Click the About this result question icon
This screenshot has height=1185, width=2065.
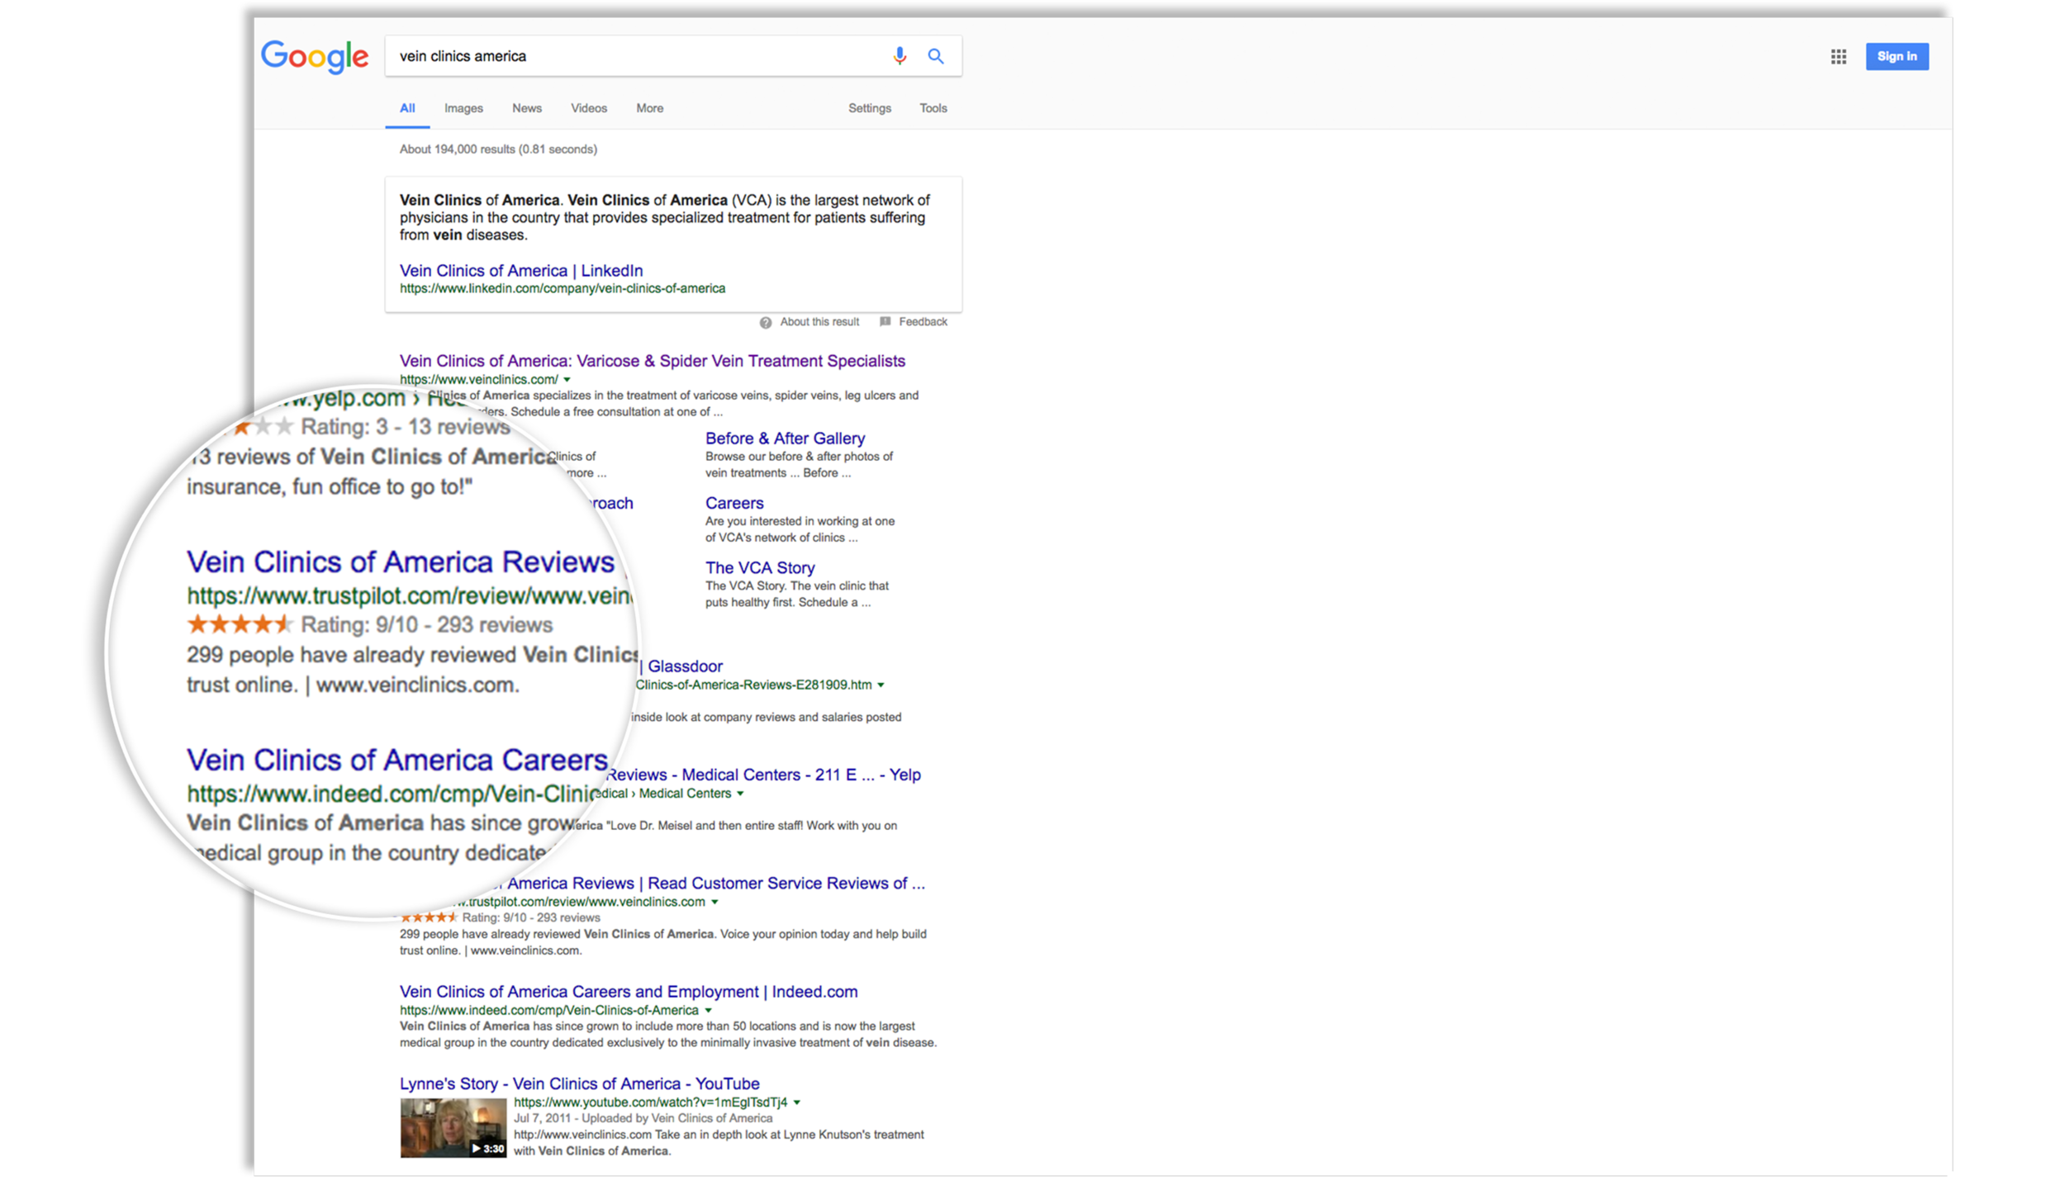766,322
